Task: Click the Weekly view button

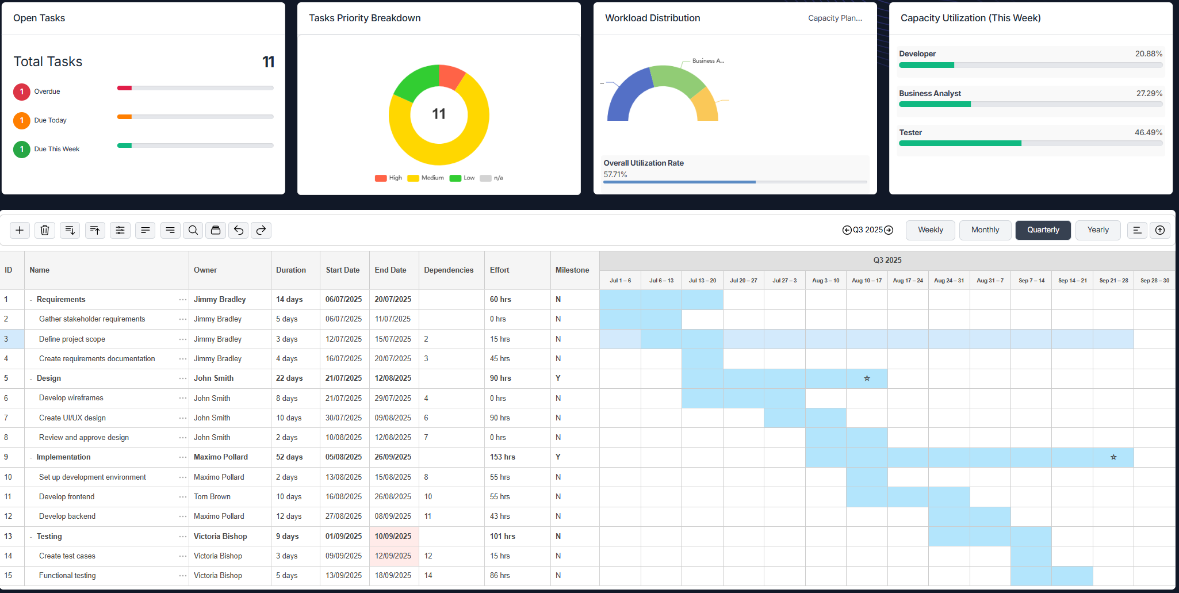Action: tap(930, 229)
